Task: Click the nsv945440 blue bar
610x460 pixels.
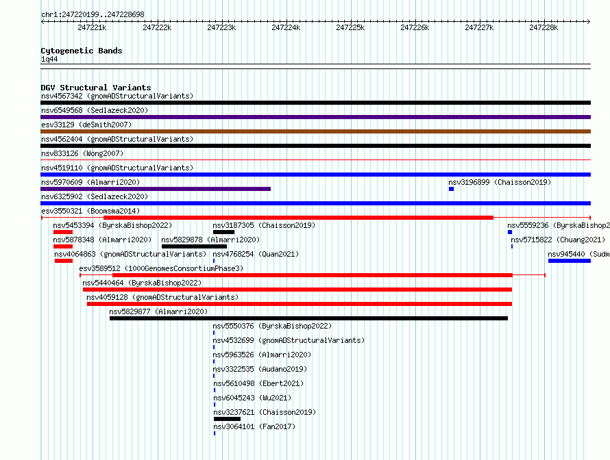Action: coord(570,261)
